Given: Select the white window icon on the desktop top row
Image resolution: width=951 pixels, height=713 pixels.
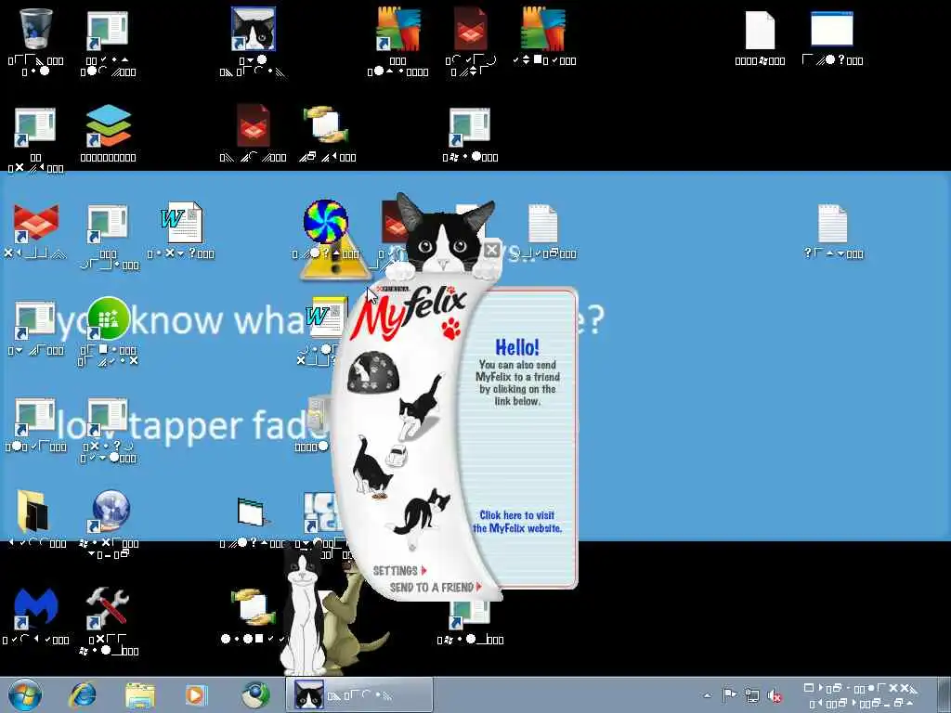Looking at the screenshot, I should pos(832,29).
